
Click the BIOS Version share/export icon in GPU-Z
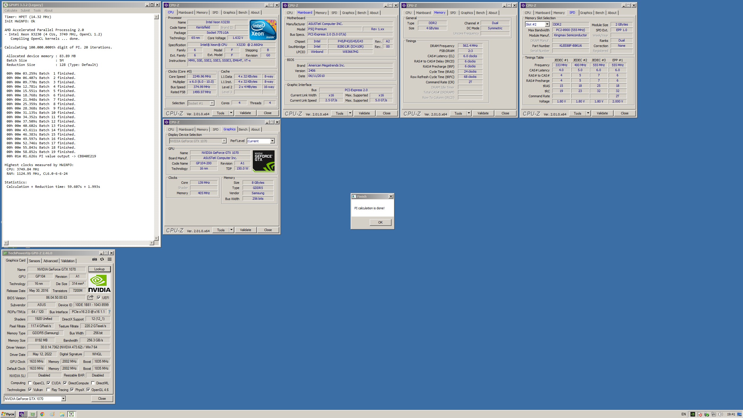(x=90, y=297)
